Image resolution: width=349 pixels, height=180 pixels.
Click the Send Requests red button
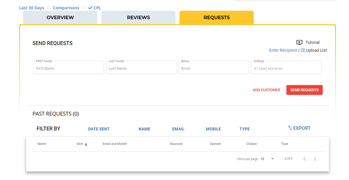coord(305,90)
